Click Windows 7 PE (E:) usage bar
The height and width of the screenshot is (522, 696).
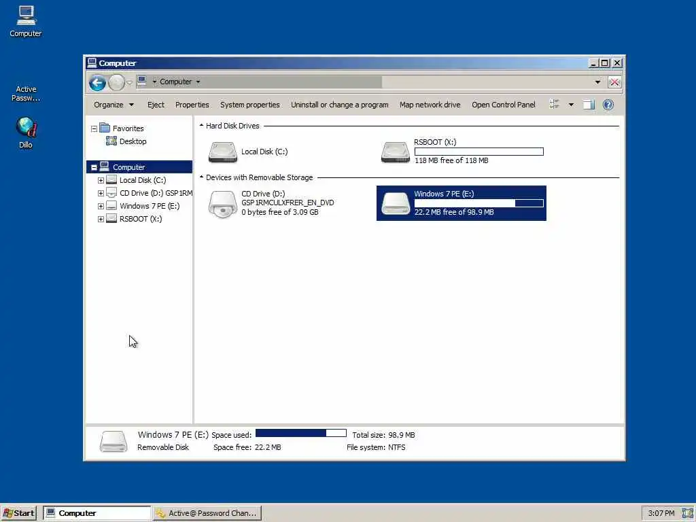click(x=479, y=203)
